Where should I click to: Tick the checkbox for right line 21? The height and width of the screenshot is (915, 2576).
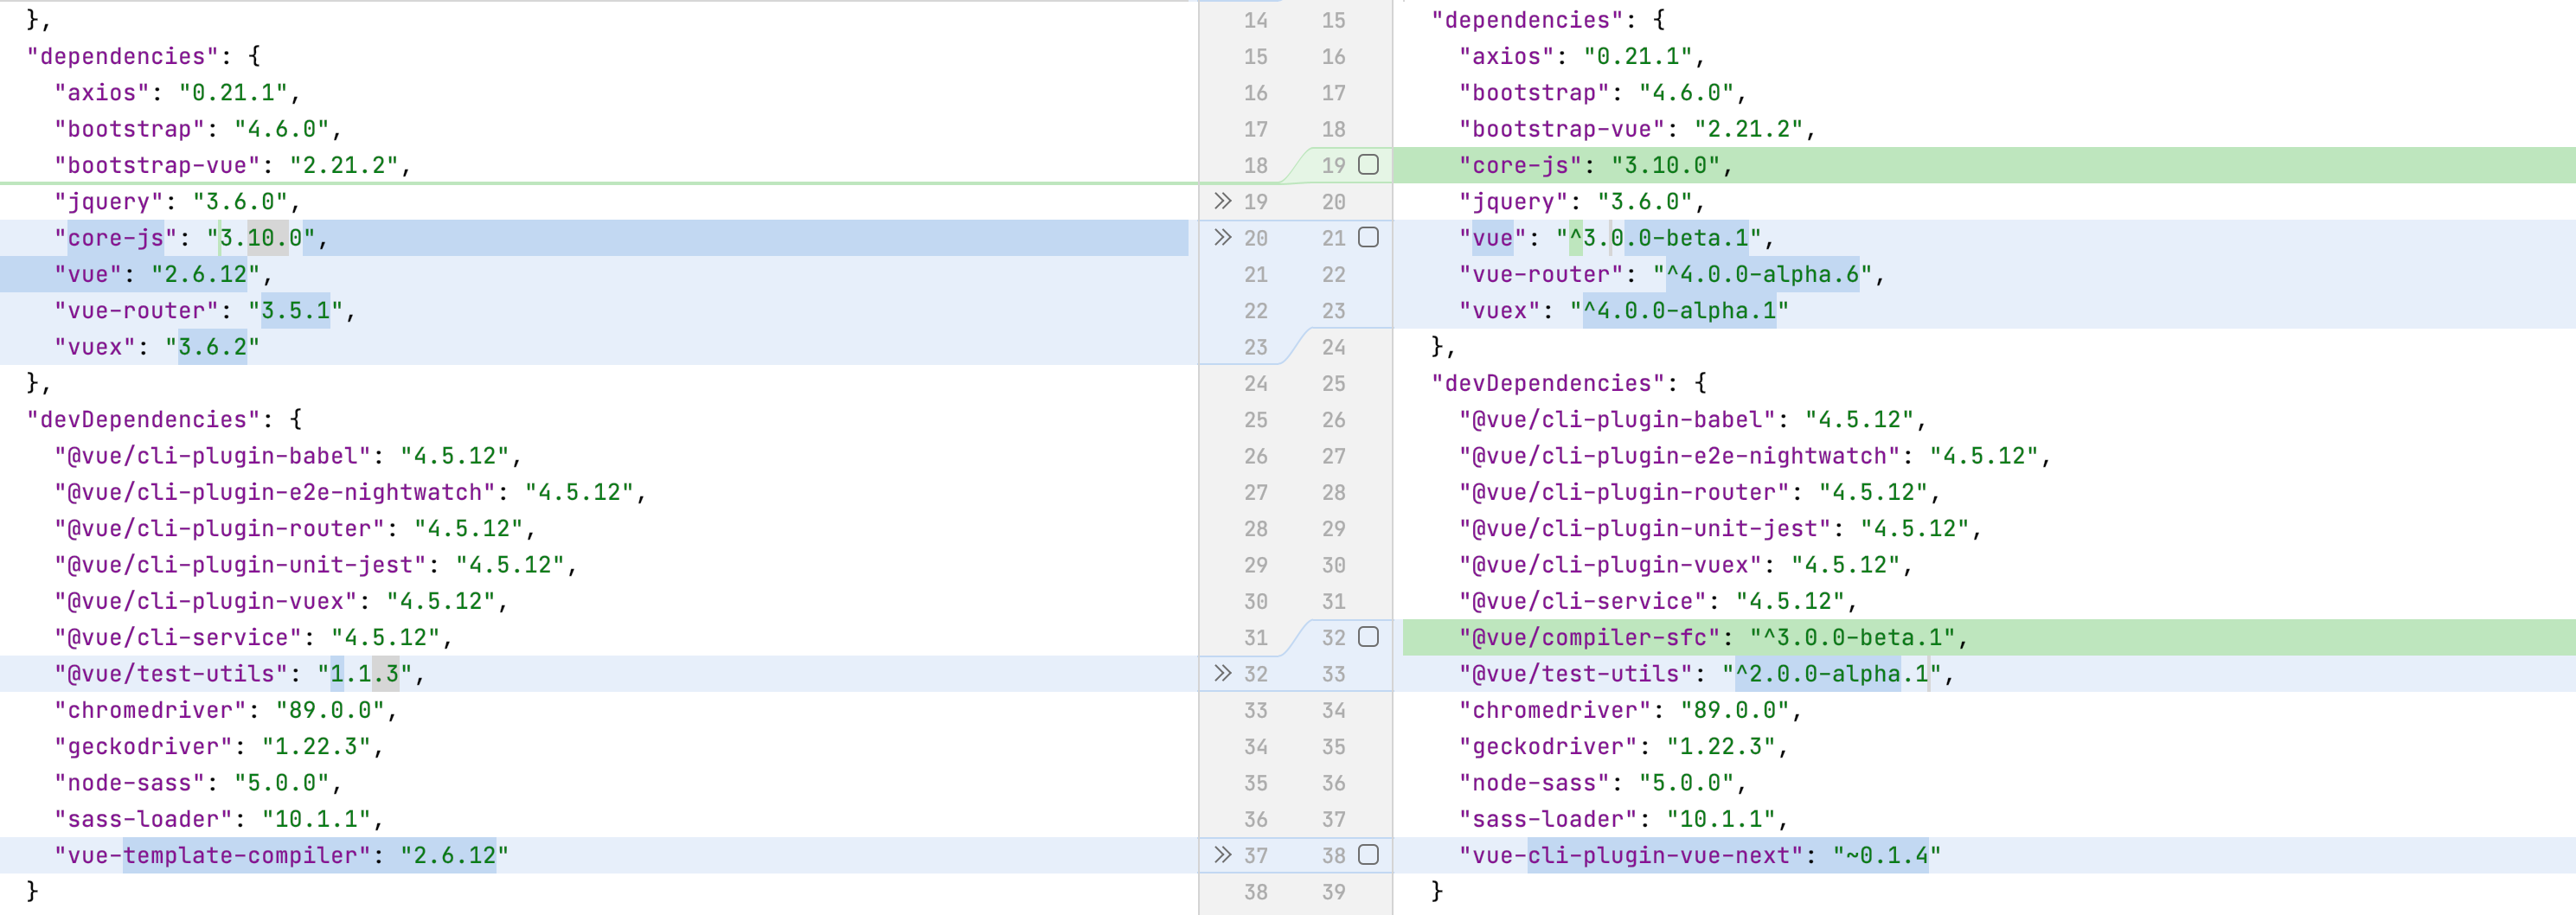(x=1369, y=237)
